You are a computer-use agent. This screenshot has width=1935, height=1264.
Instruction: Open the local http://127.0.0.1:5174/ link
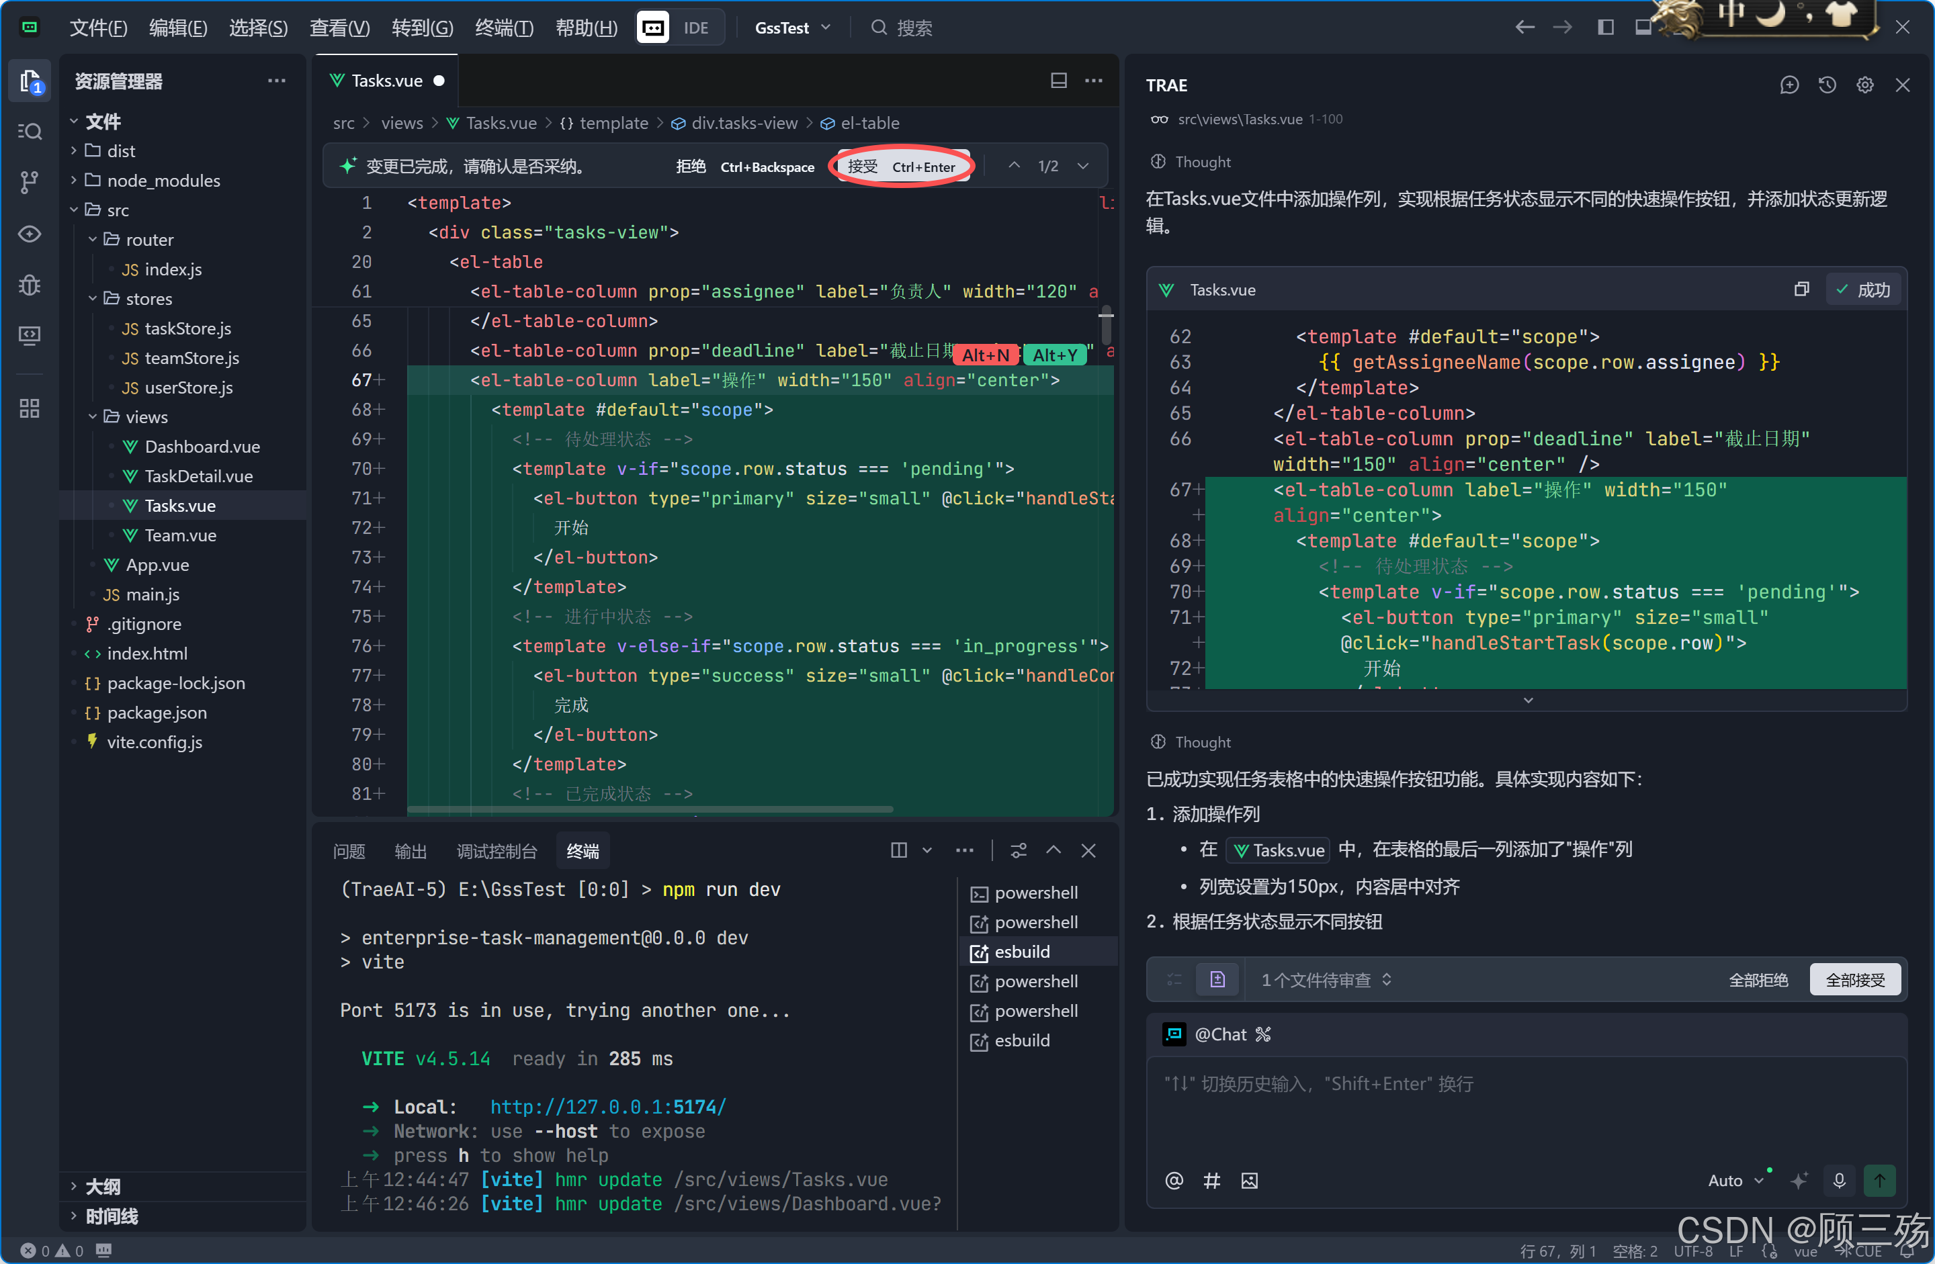pyautogui.click(x=607, y=1106)
